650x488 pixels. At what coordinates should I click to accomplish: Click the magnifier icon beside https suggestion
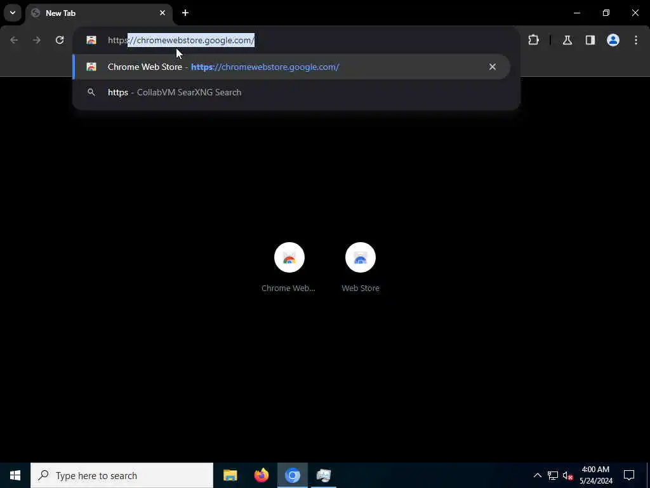pyautogui.click(x=91, y=92)
